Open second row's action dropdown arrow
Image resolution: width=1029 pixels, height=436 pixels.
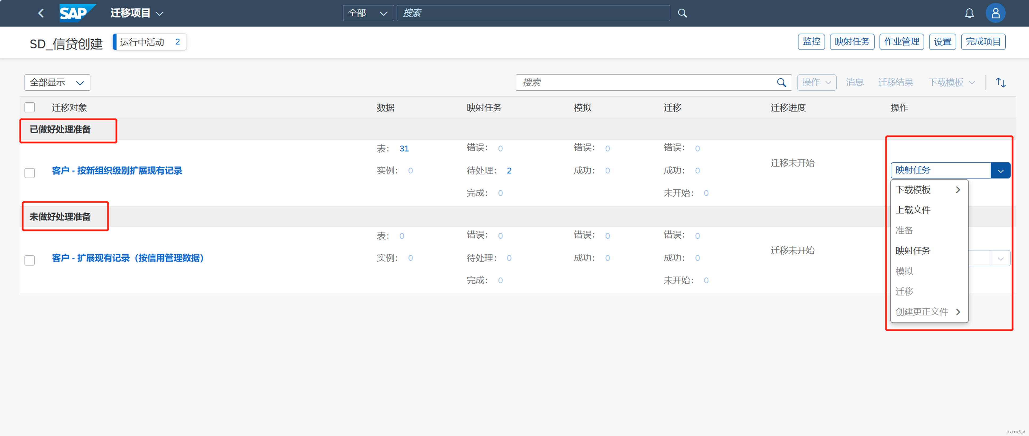click(1000, 258)
